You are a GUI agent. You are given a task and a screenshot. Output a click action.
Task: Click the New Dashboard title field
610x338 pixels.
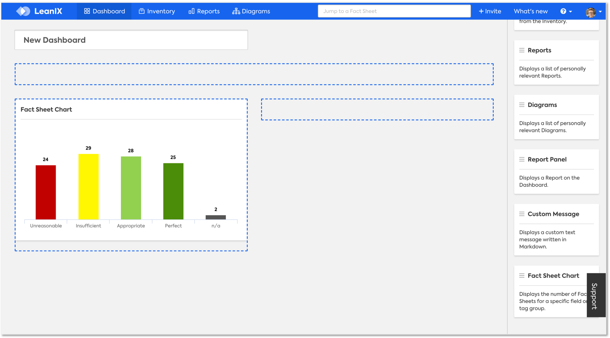tap(131, 40)
